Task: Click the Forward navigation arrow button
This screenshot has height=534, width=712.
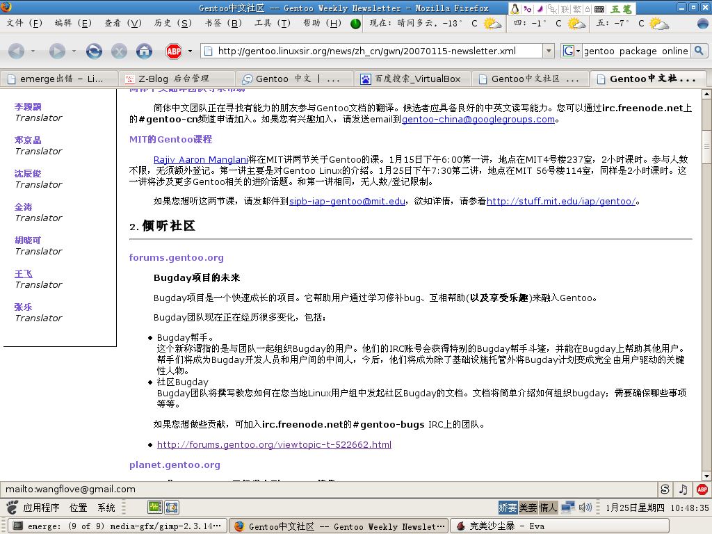Action: point(57,51)
